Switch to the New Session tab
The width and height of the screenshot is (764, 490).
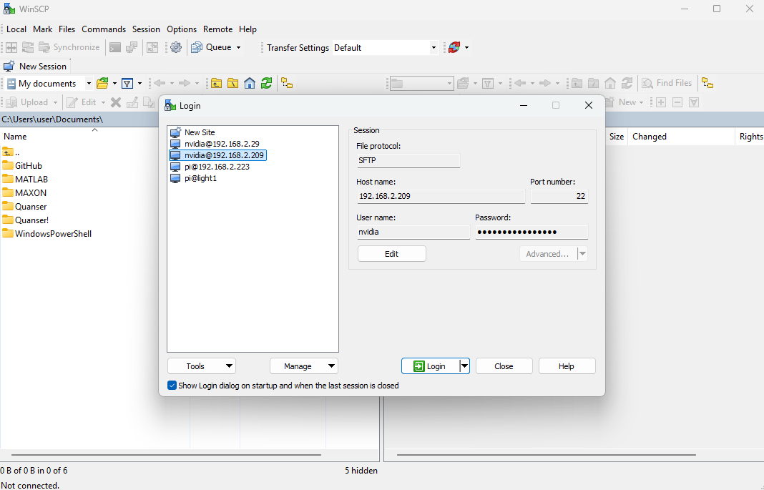tap(36, 67)
